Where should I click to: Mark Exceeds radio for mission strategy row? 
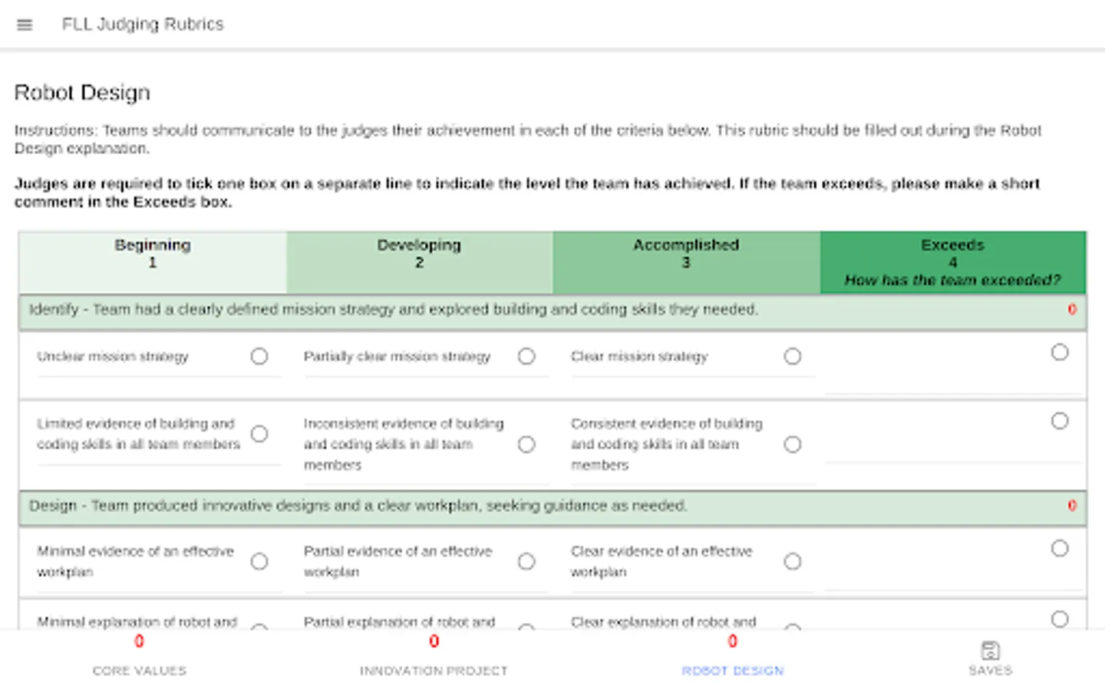1060,353
